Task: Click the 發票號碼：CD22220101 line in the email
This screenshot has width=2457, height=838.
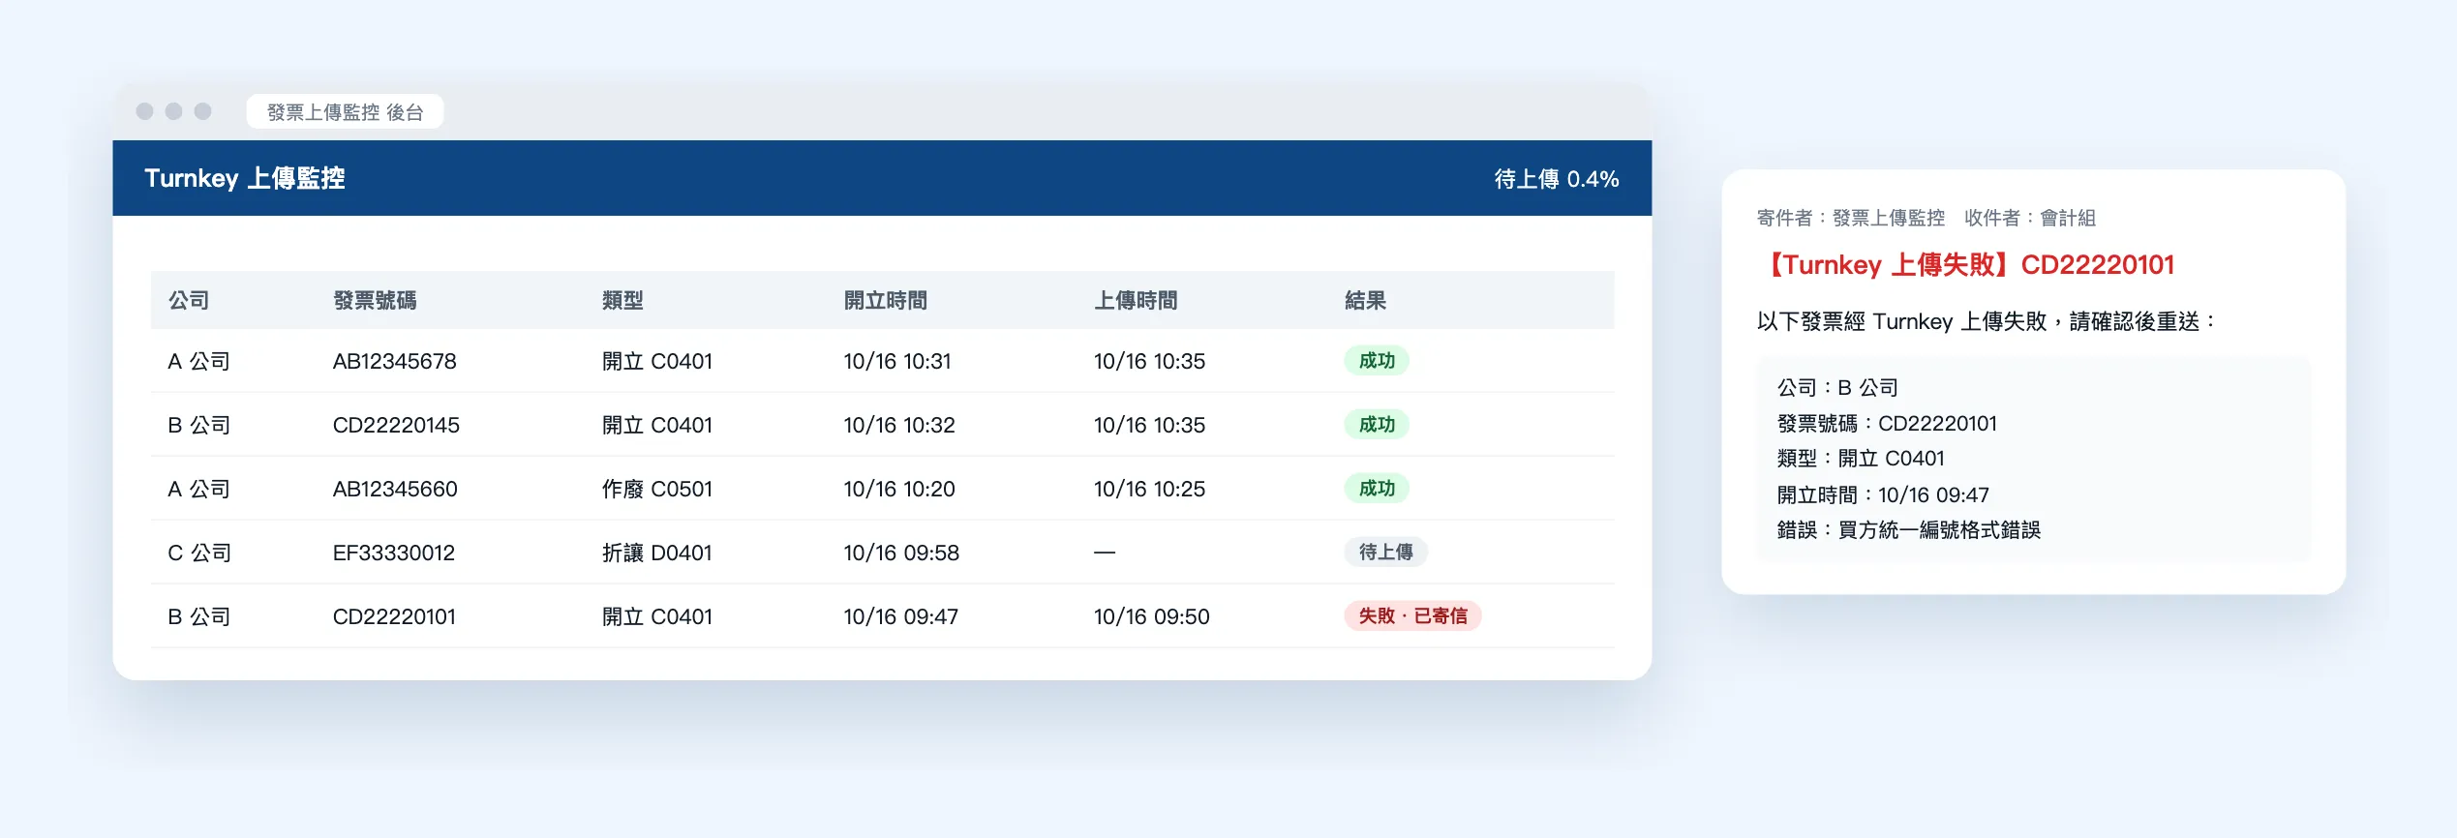Action: tap(1887, 424)
